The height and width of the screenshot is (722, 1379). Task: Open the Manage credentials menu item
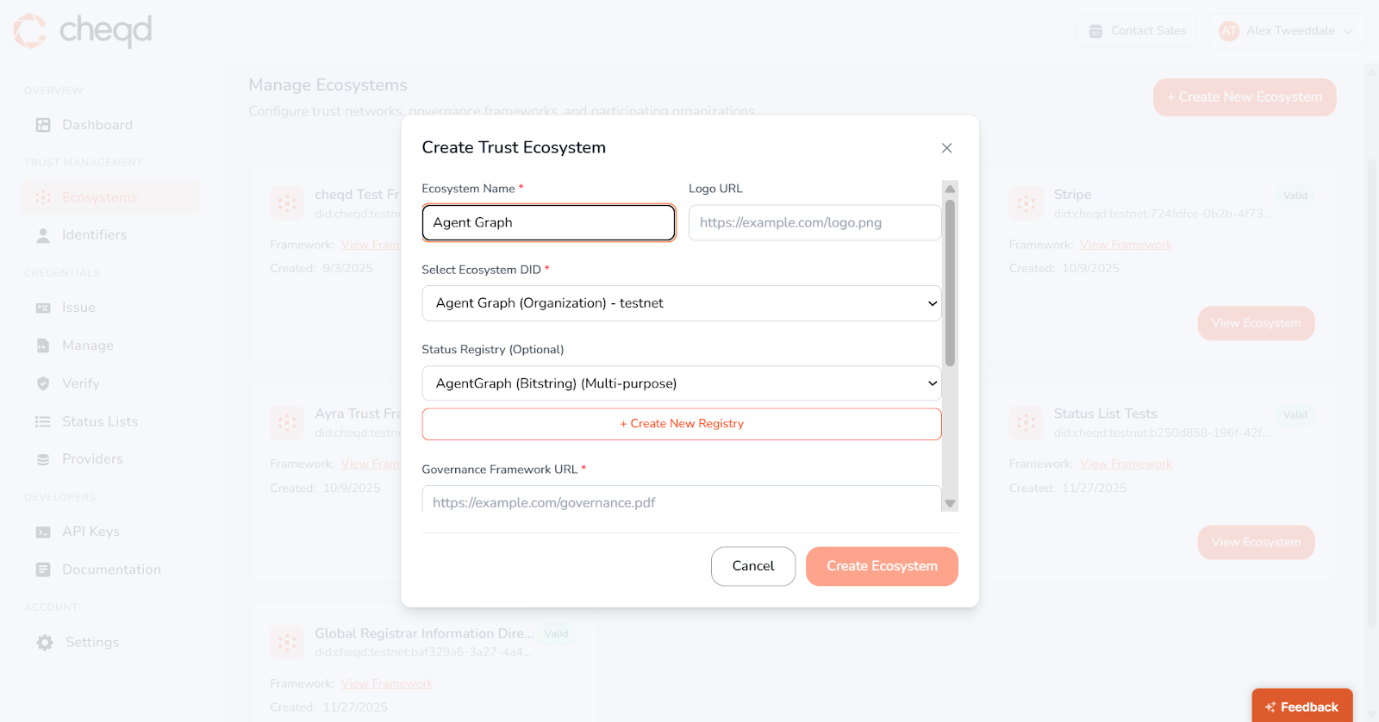(87, 345)
